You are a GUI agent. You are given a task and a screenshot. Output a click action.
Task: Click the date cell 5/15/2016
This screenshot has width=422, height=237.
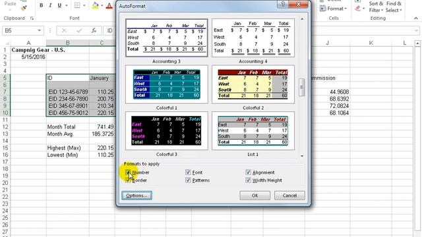coord(28,57)
